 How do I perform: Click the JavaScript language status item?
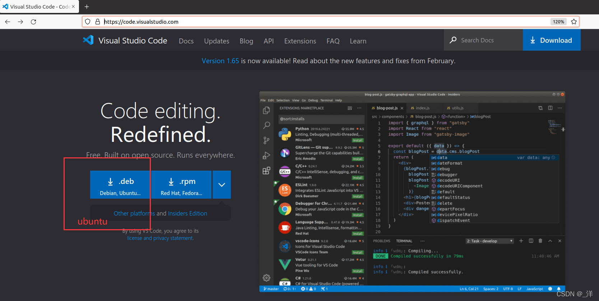pos(535,289)
